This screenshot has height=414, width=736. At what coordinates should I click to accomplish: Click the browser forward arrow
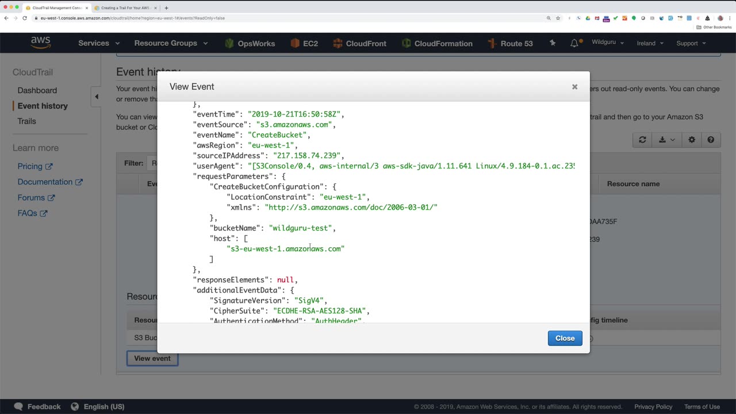[x=16, y=18]
